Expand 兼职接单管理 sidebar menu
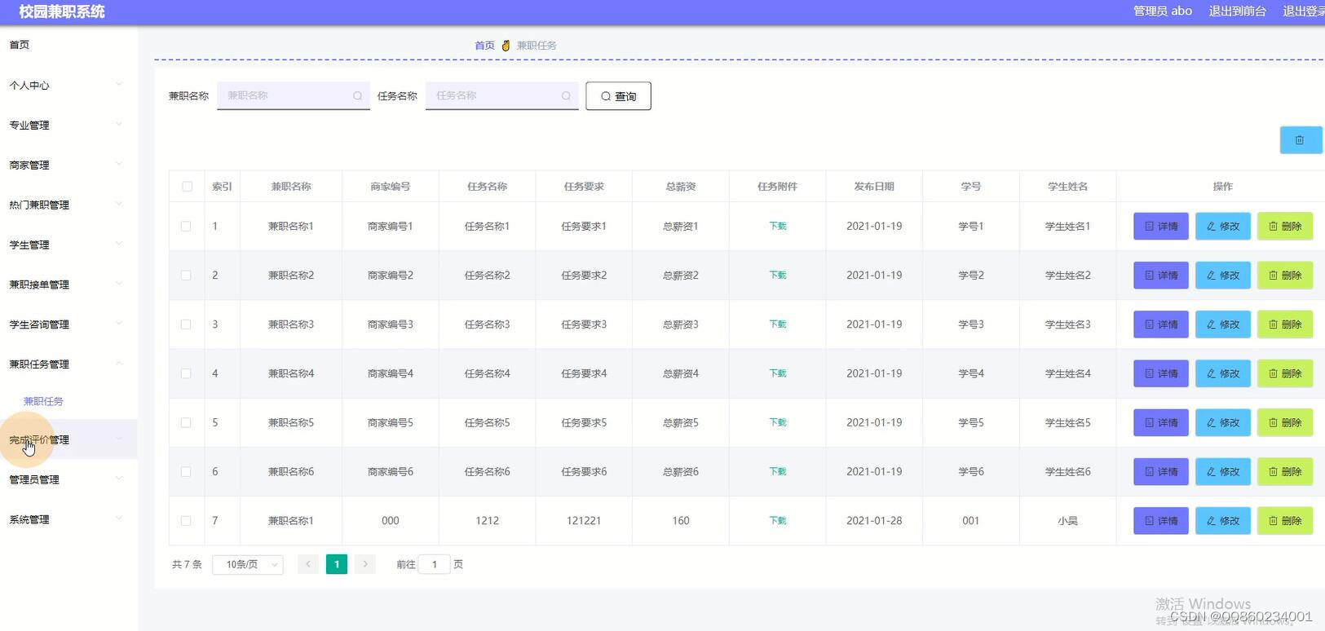This screenshot has width=1325, height=631. click(68, 285)
